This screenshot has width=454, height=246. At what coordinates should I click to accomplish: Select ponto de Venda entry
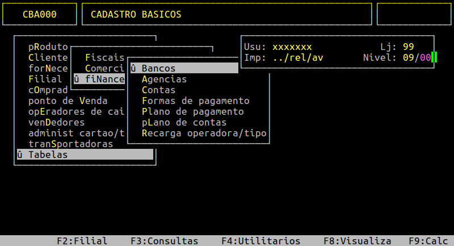coord(68,101)
